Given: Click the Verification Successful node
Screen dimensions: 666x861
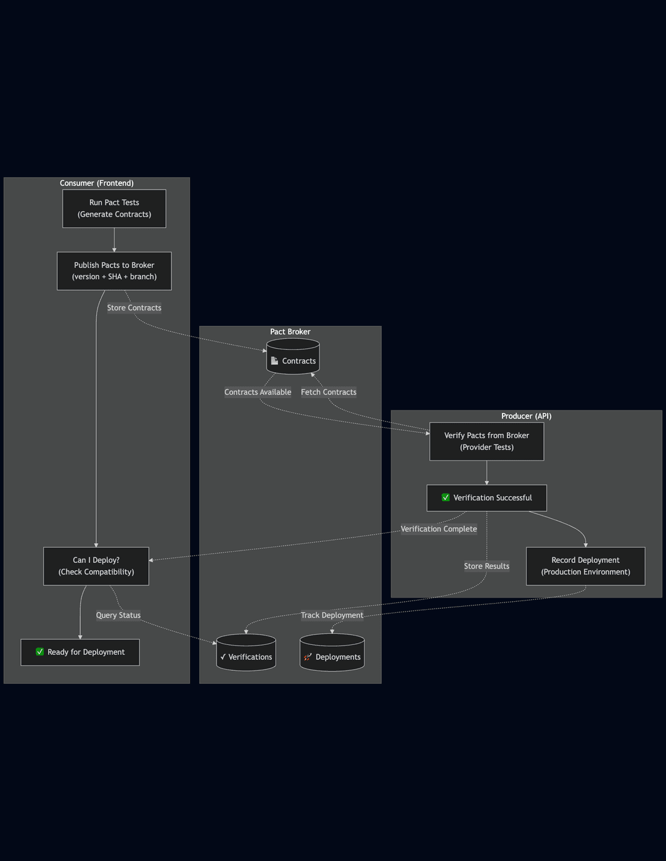Looking at the screenshot, I should (487, 498).
